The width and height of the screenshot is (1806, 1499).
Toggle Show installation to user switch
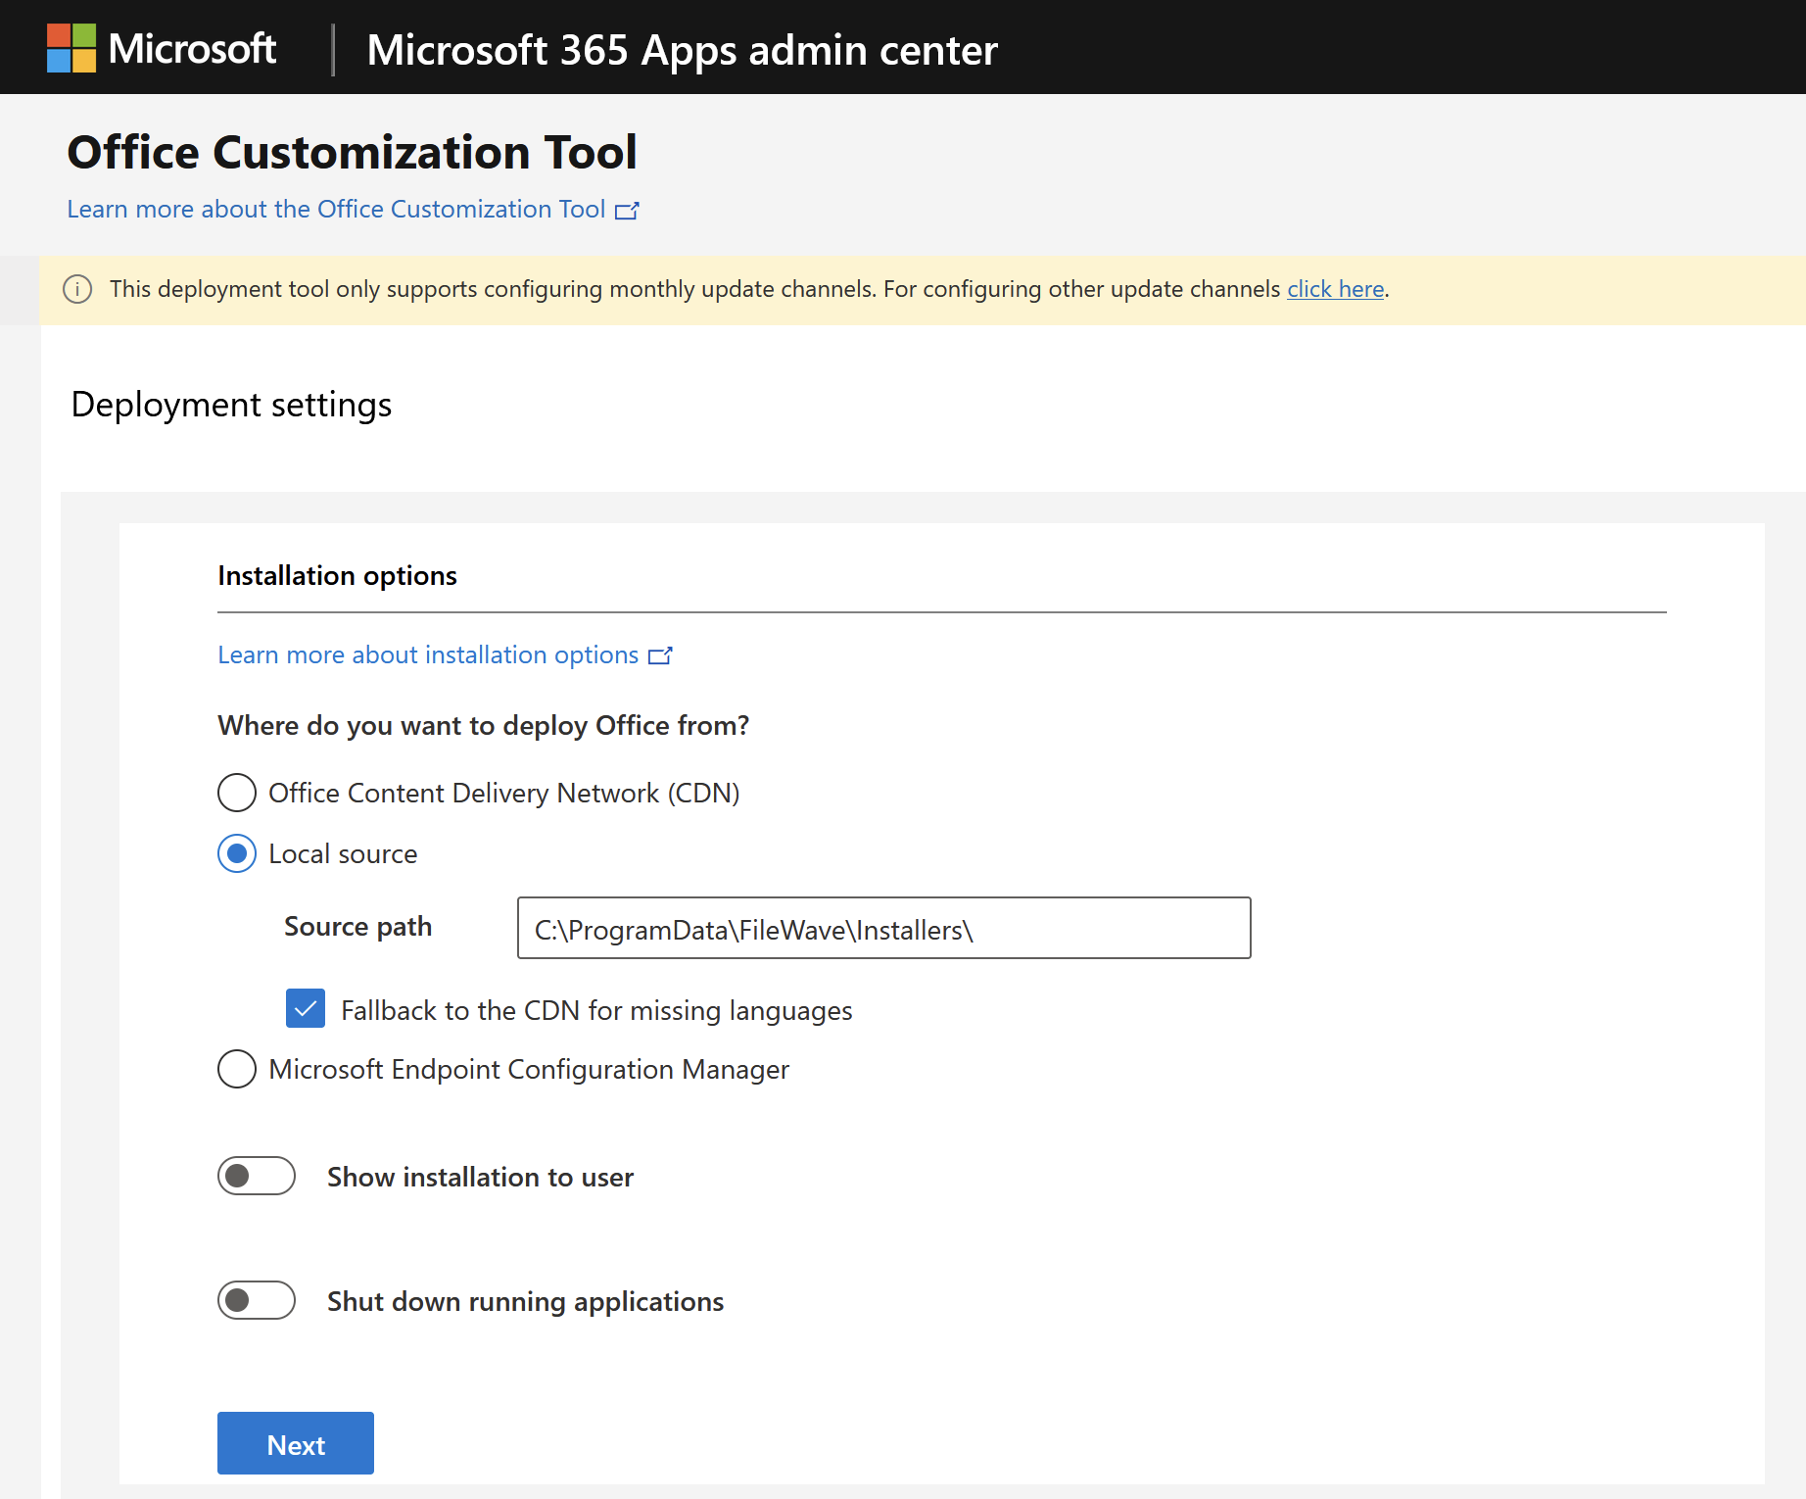[257, 1176]
